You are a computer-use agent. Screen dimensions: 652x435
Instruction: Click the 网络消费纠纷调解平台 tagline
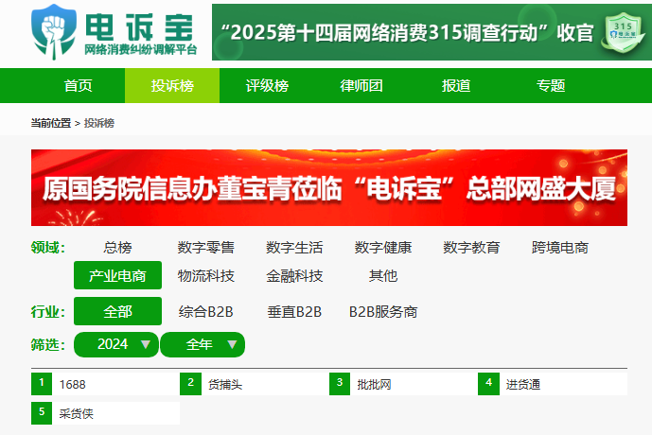(x=141, y=50)
